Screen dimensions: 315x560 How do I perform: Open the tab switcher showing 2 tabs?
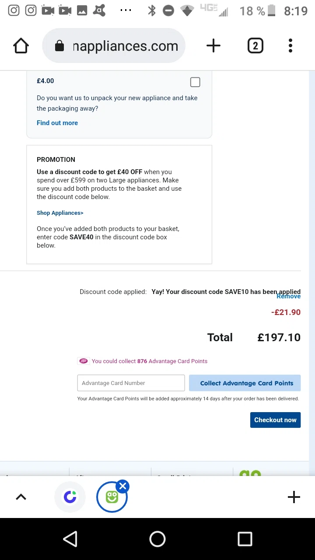255,46
